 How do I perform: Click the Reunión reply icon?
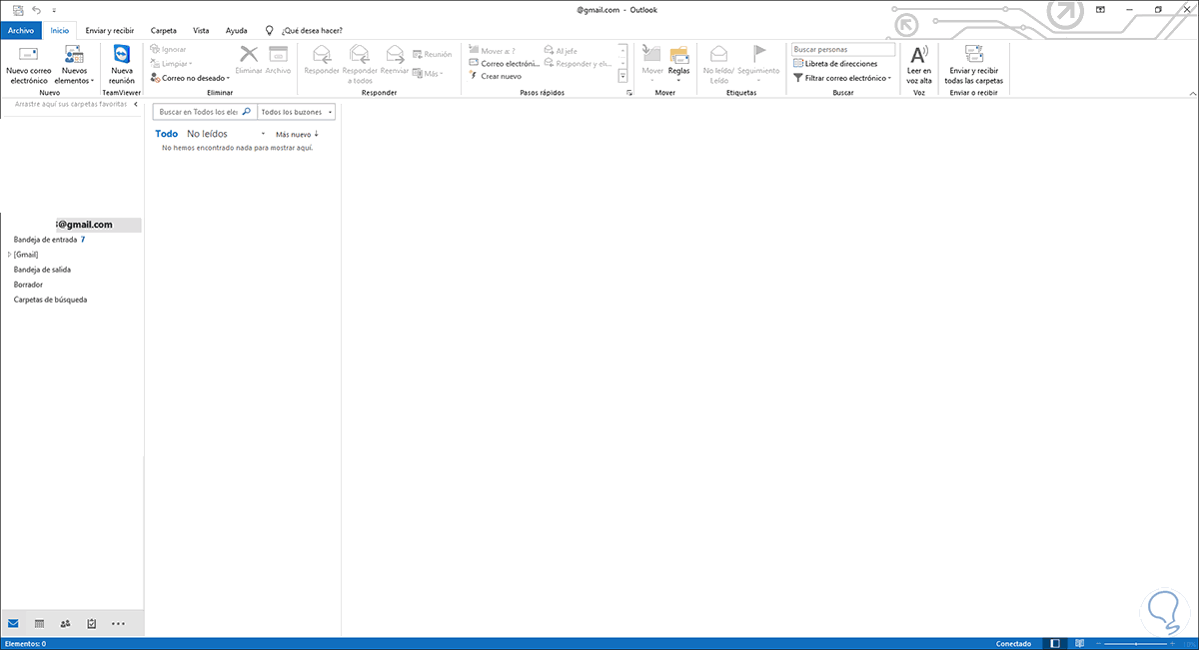tap(417, 54)
